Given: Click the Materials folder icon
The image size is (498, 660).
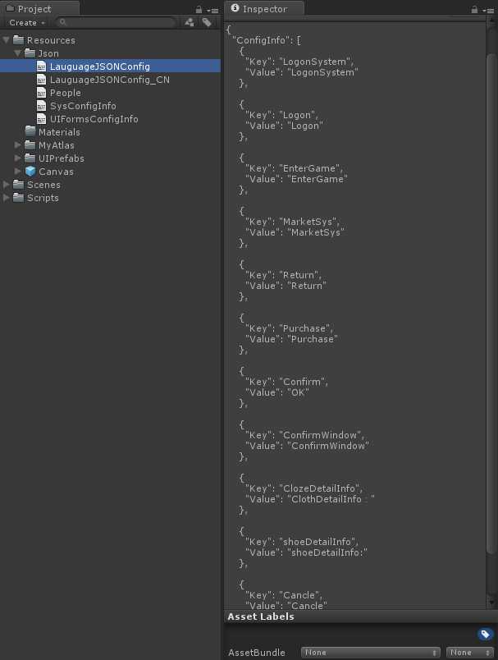Looking at the screenshot, I should [x=30, y=131].
